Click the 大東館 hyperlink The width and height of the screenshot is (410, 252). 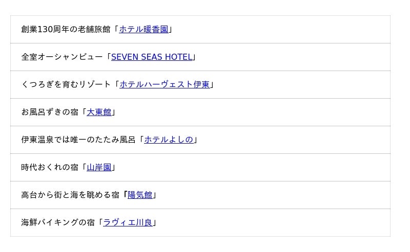[x=99, y=112]
